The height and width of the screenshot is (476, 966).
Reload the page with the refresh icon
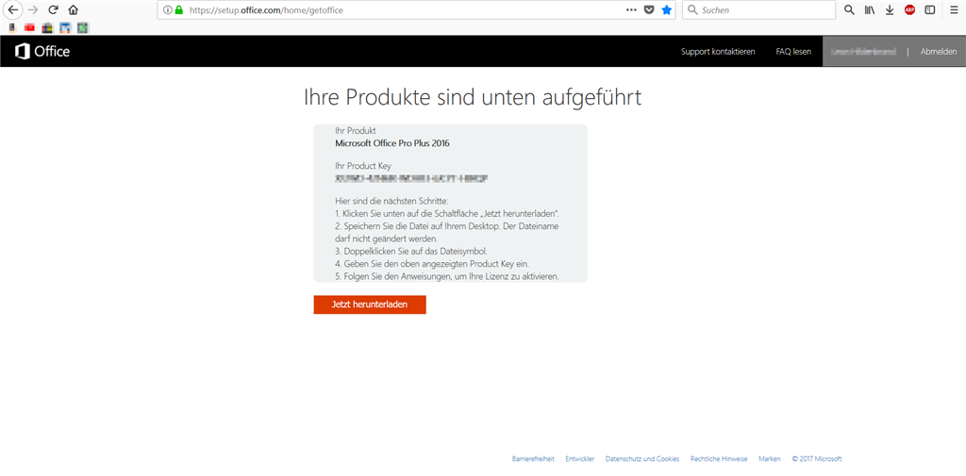[54, 9]
